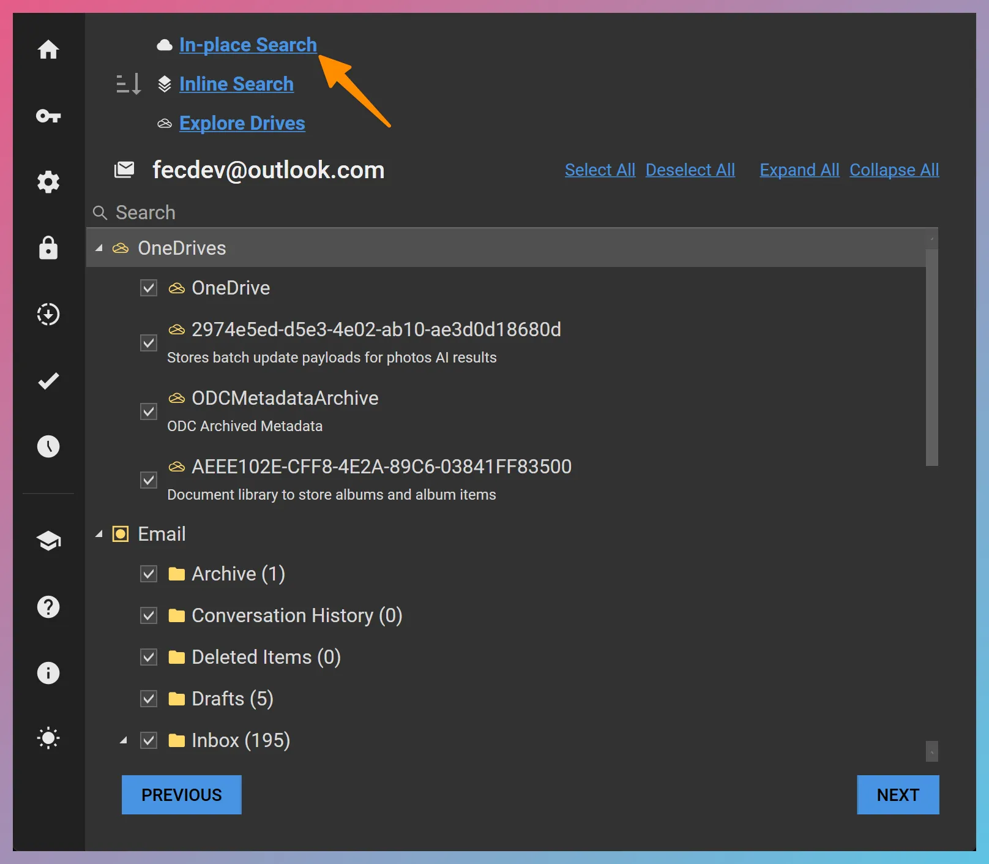989x864 pixels.
Task: Click the graduation cap tutorials icon
Action: pyautogui.click(x=48, y=541)
